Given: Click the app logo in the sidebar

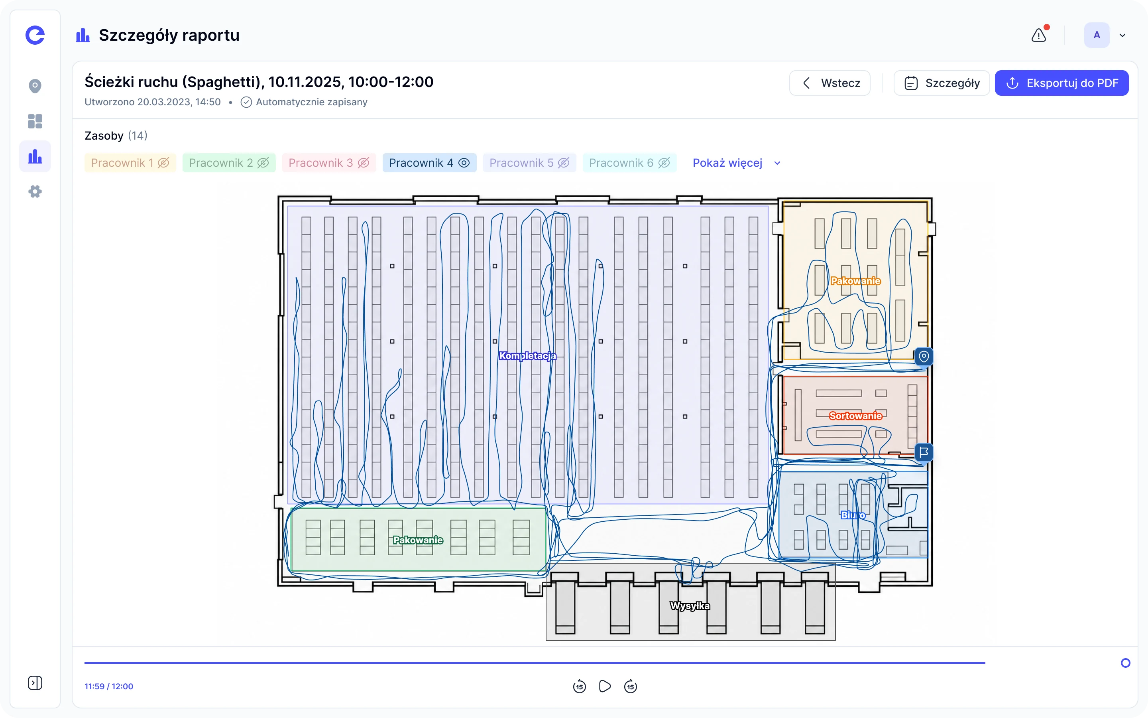Looking at the screenshot, I should coord(35,35).
